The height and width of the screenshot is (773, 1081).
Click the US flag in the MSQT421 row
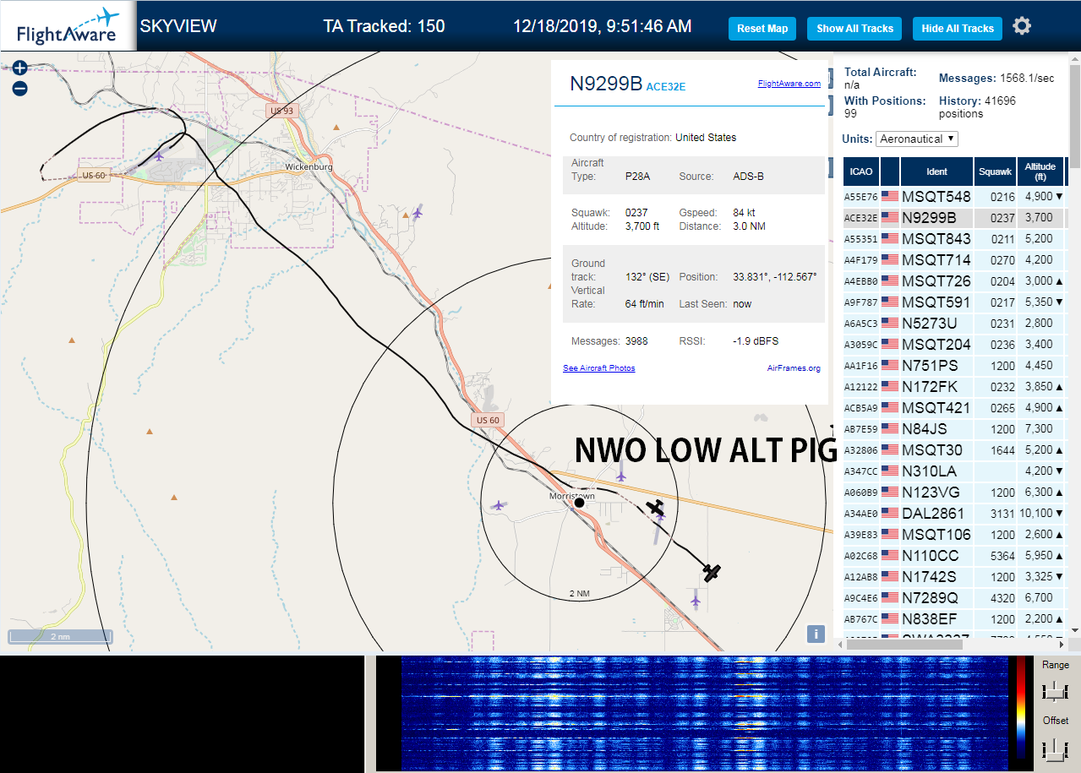click(x=890, y=407)
